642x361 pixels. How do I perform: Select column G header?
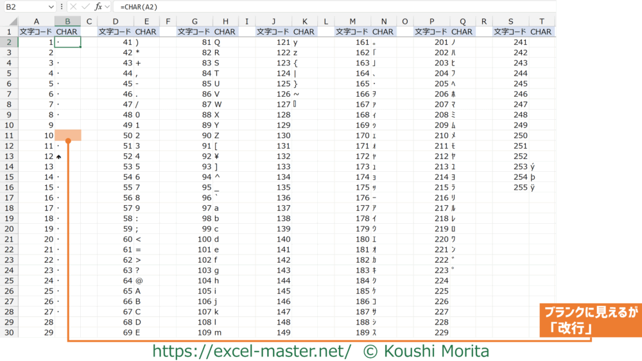pyautogui.click(x=195, y=21)
